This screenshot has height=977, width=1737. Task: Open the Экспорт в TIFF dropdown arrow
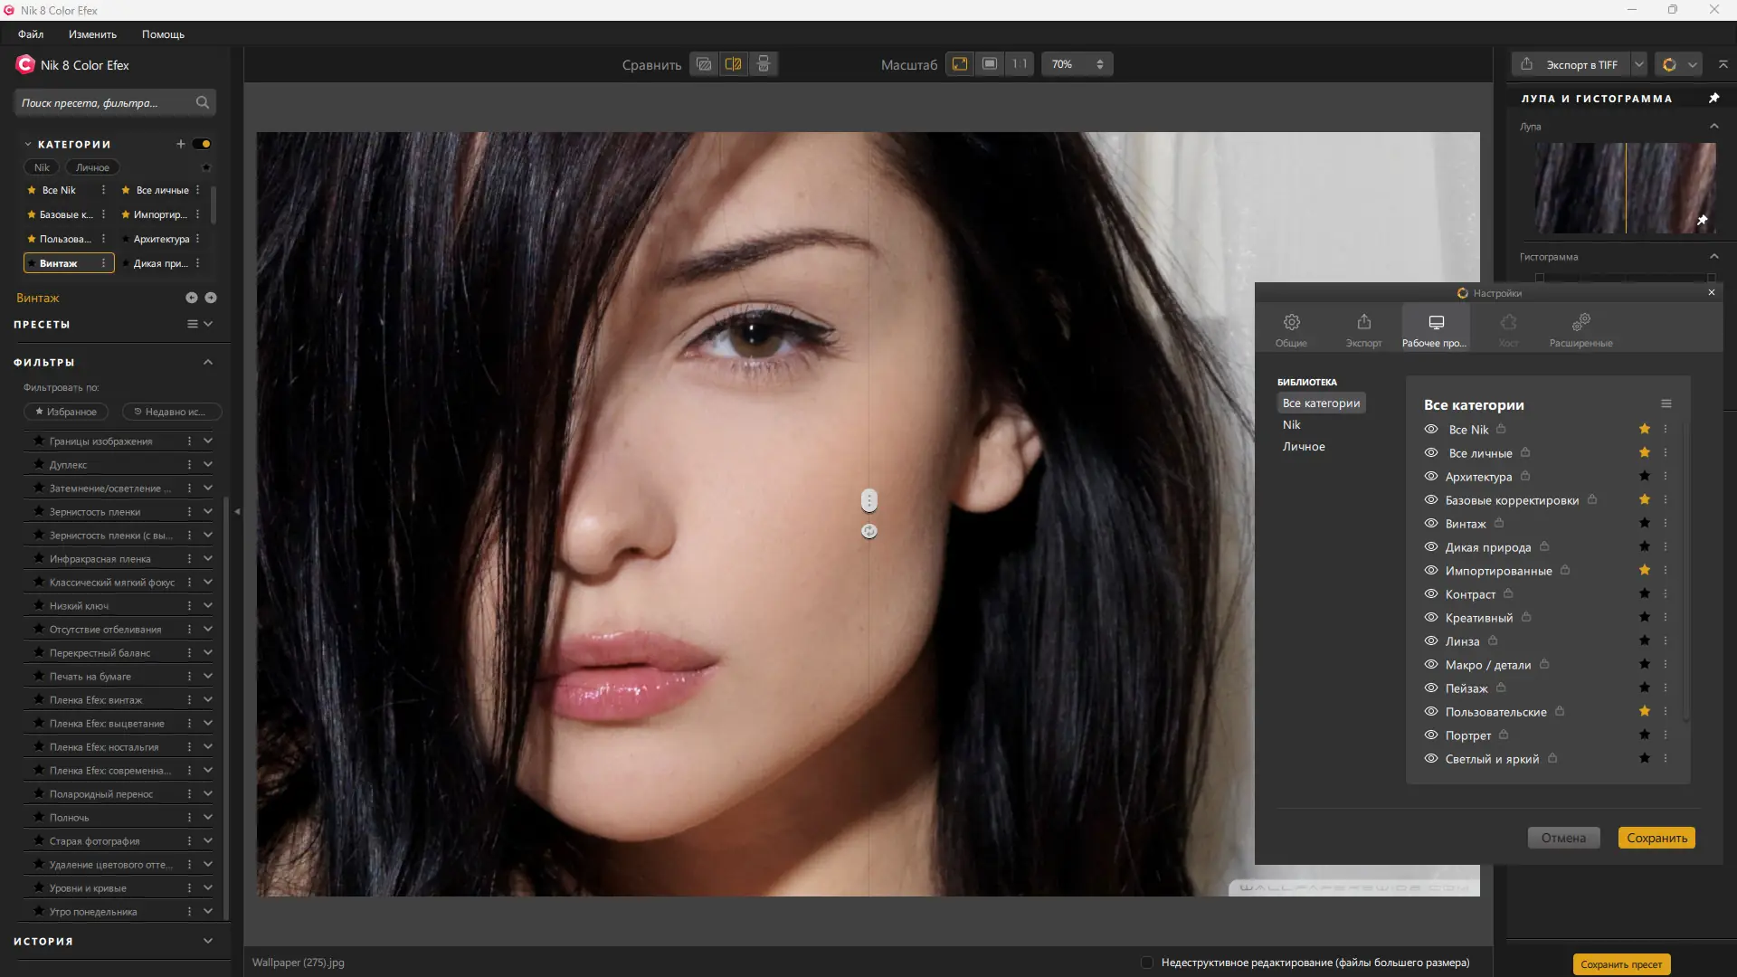(x=1638, y=64)
